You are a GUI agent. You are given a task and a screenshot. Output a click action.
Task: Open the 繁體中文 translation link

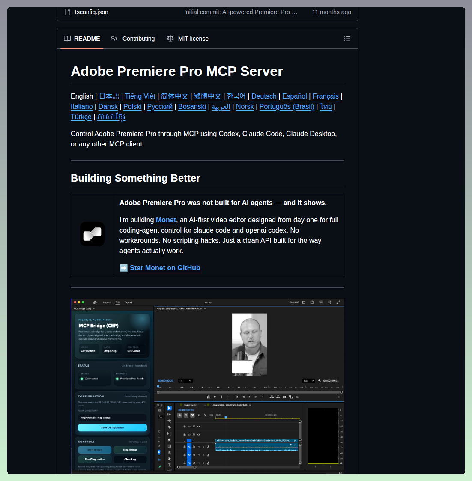point(207,96)
